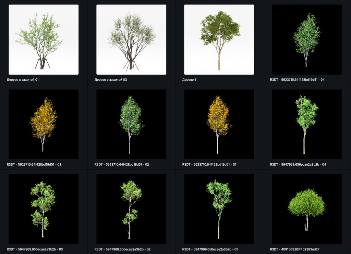Click the text "R3DT - 5623710.64f428bd19d51 - 03"
Viewport: 351px width, 254px height.
pyautogui.click(x=34, y=164)
